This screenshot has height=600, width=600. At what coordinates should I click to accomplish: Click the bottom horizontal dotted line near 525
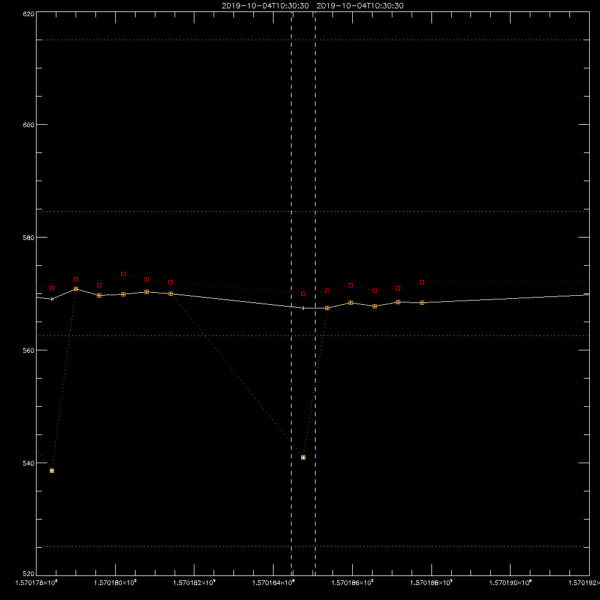pos(313,547)
